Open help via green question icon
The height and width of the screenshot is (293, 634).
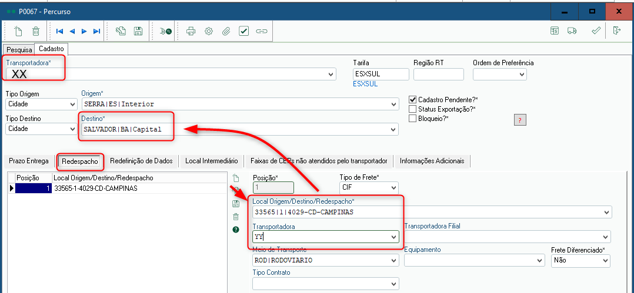[236, 230]
